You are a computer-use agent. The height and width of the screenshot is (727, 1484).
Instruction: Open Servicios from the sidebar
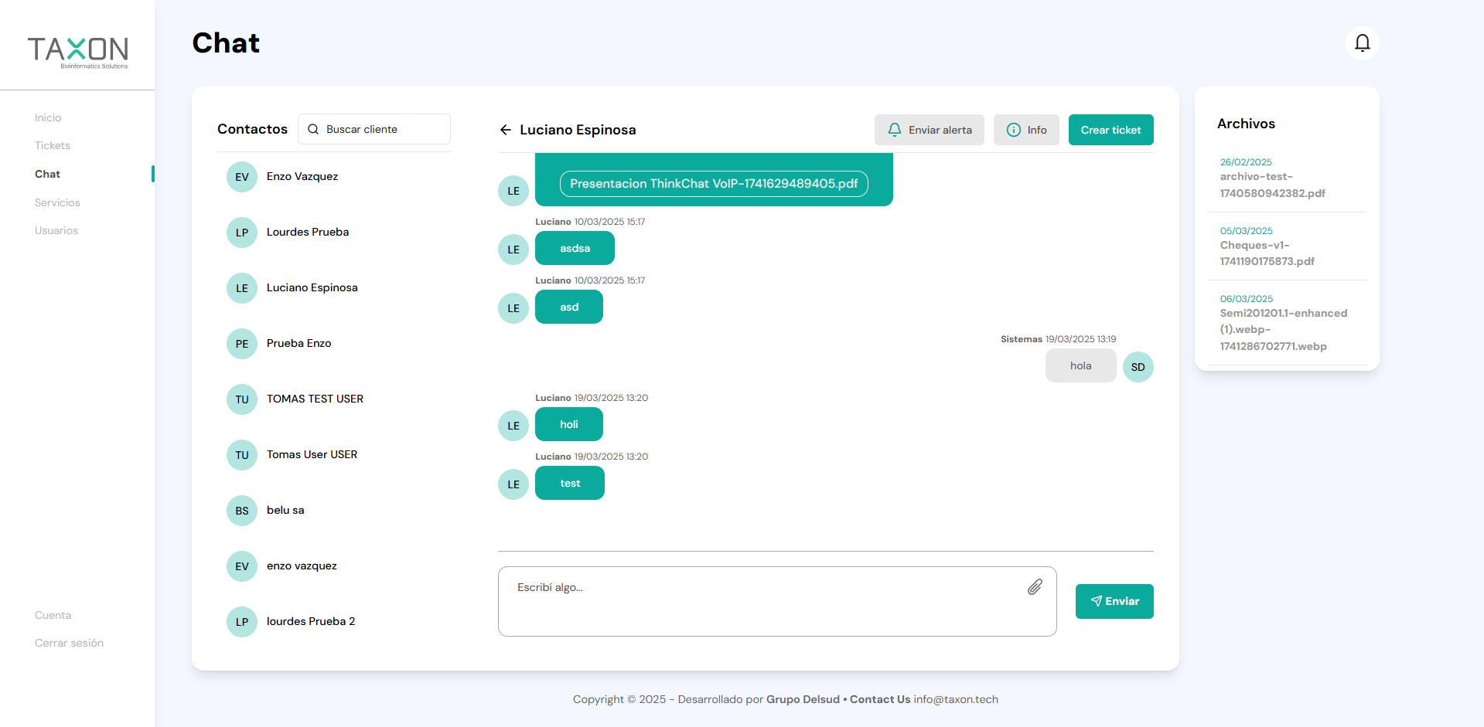57,202
